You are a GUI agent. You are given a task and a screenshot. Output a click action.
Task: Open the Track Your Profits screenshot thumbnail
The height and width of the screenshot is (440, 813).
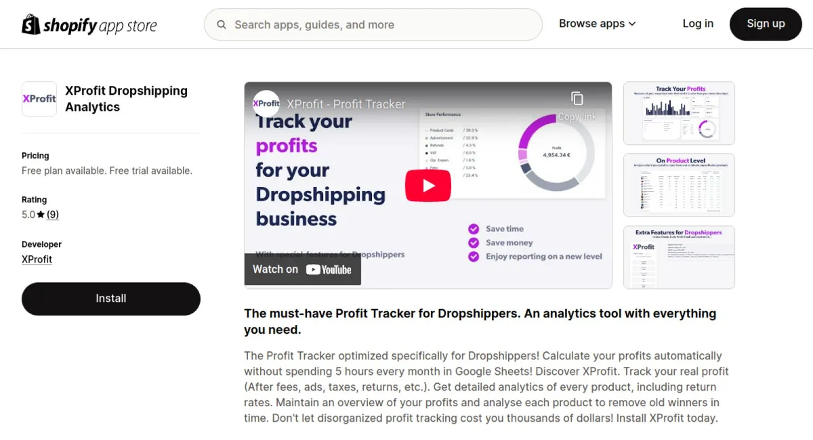pos(678,113)
